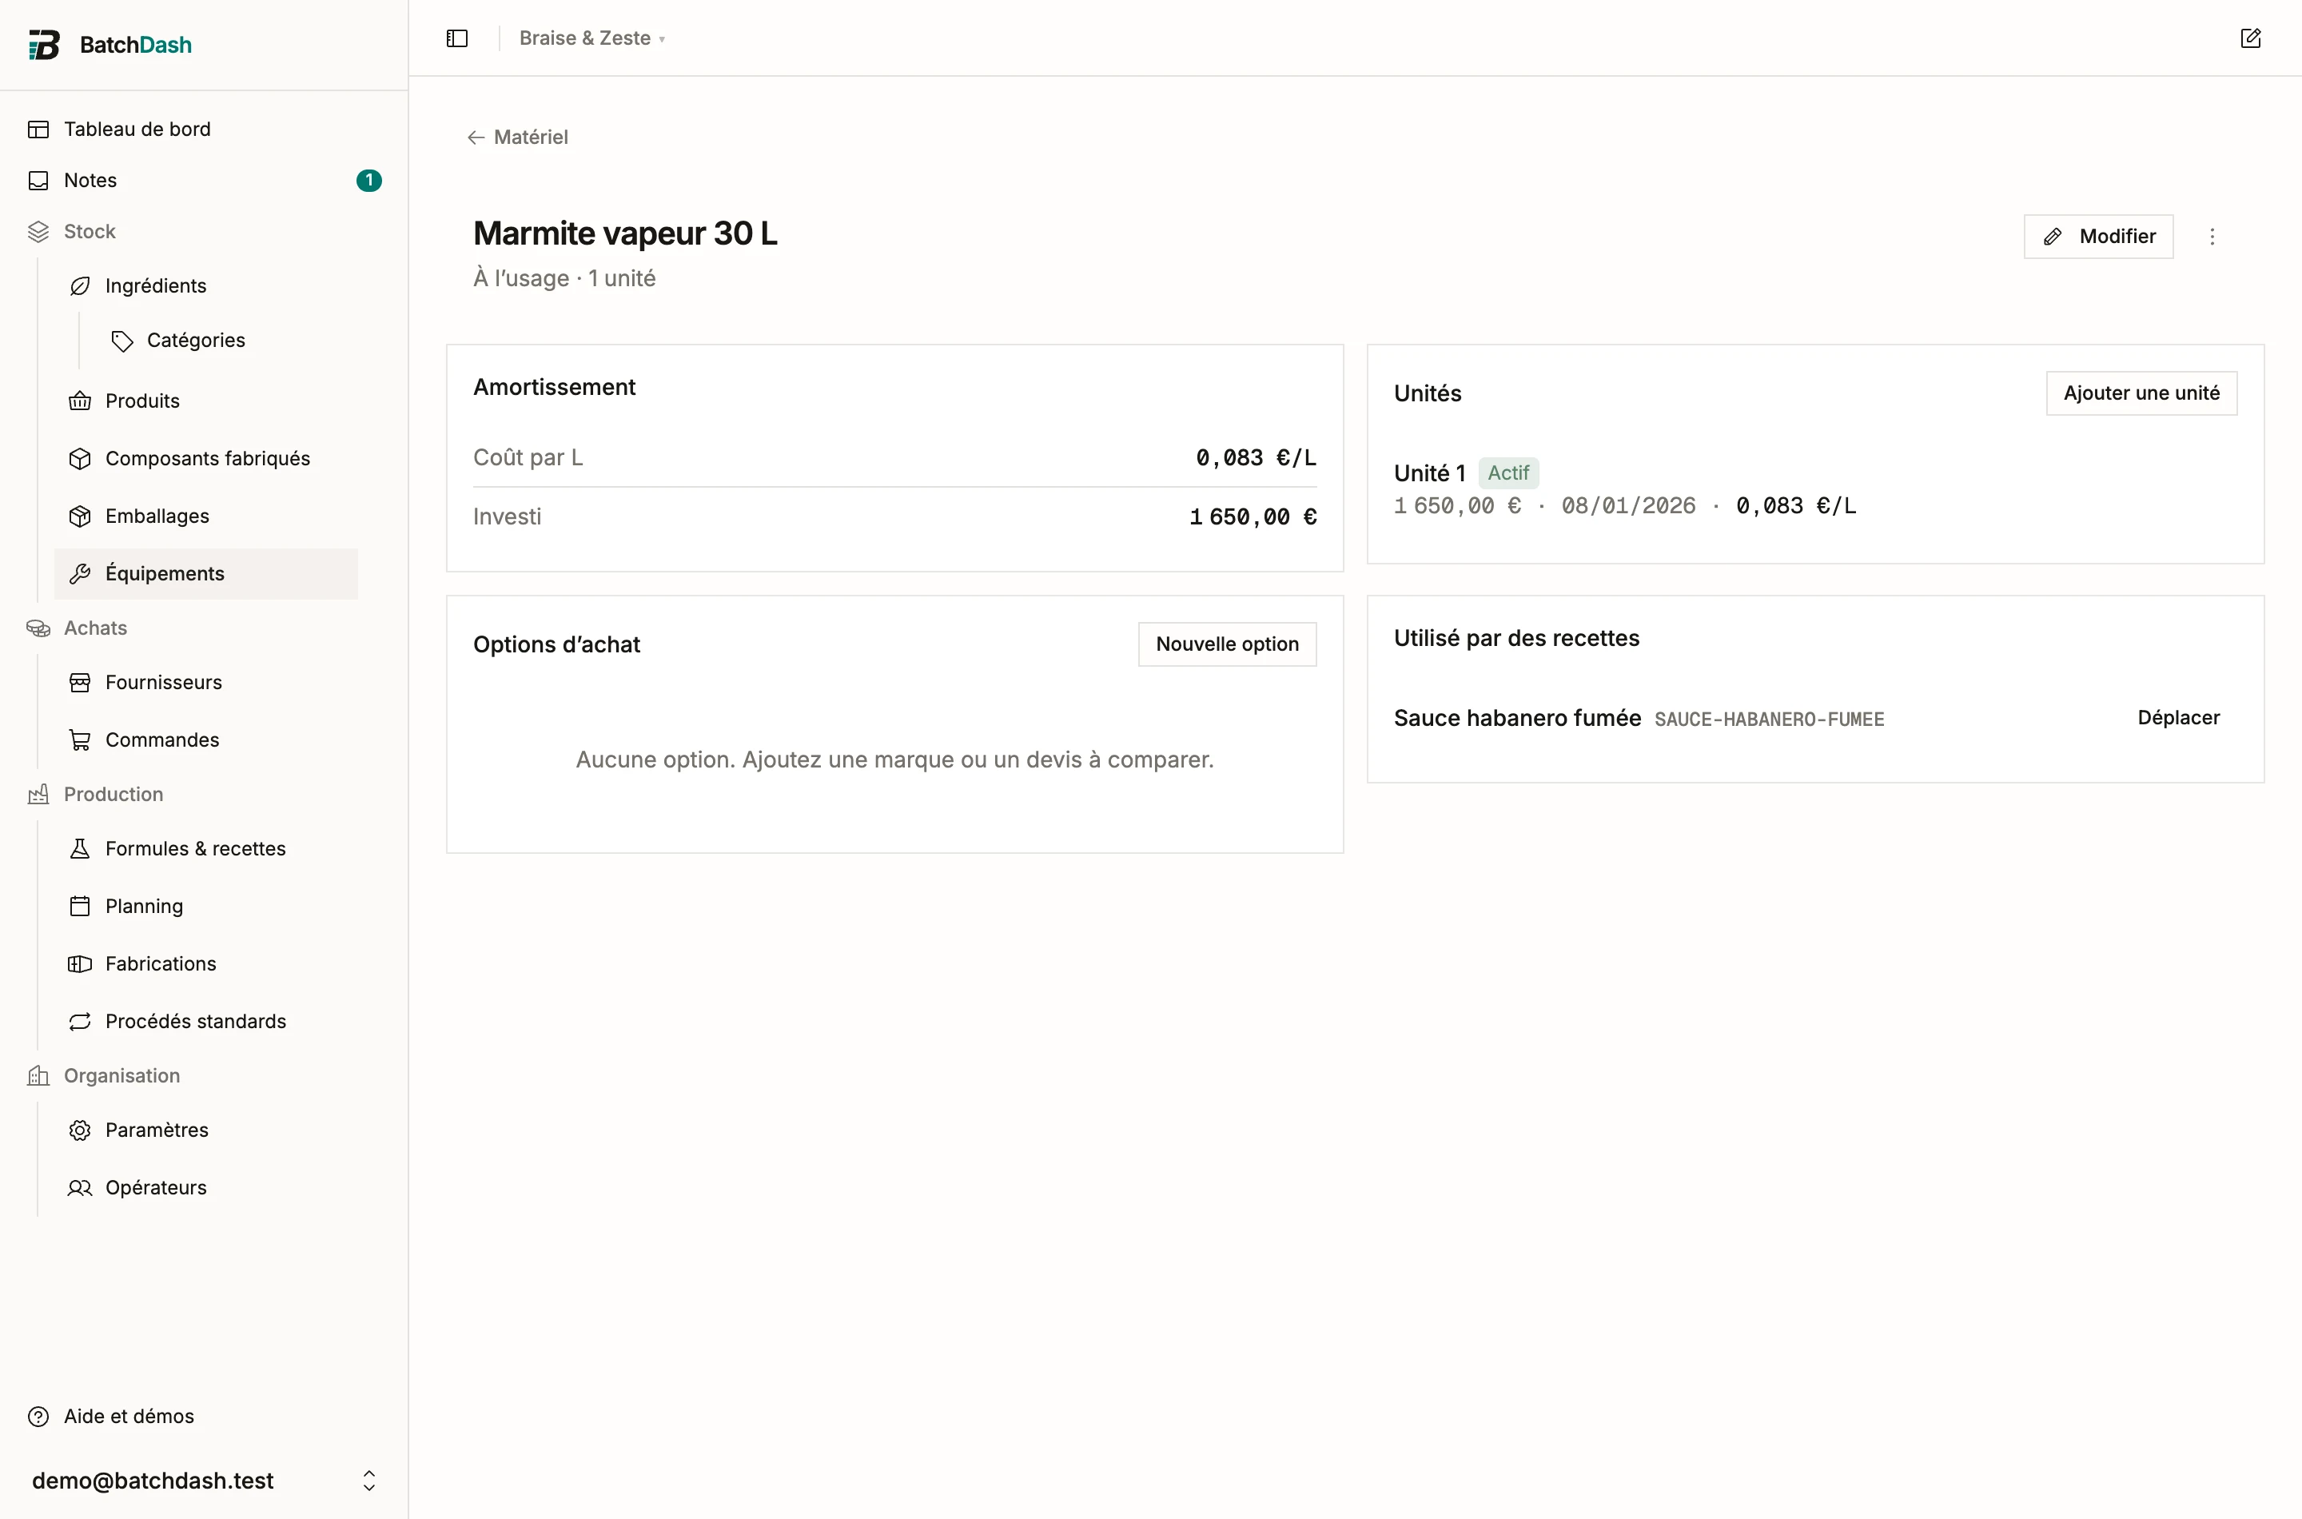Click the Marmite vapeur 30 L title
The height and width of the screenshot is (1519, 2302).
(x=624, y=233)
